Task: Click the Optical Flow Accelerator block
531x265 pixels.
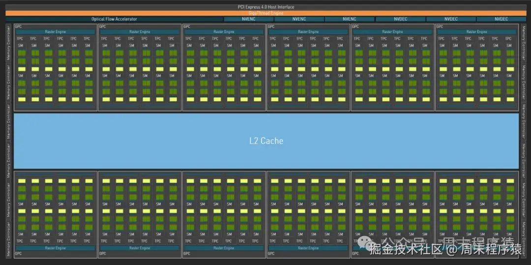Action: point(114,19)
